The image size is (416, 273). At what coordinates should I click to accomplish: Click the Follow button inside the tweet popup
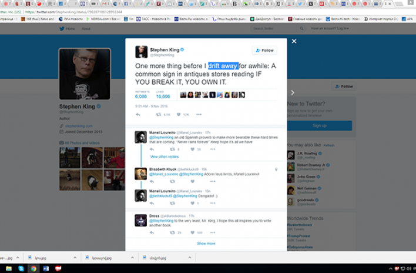(264, 51)
